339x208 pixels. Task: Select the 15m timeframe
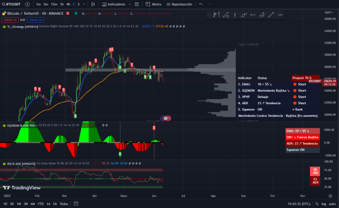pyautogui.click(x=54, y=4)
